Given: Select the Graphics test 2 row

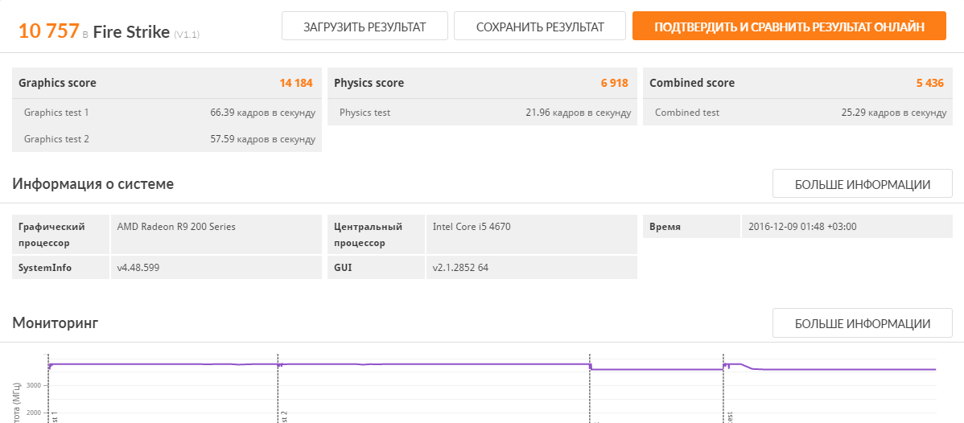Looking at the screenshot, I should click(167, 139).
